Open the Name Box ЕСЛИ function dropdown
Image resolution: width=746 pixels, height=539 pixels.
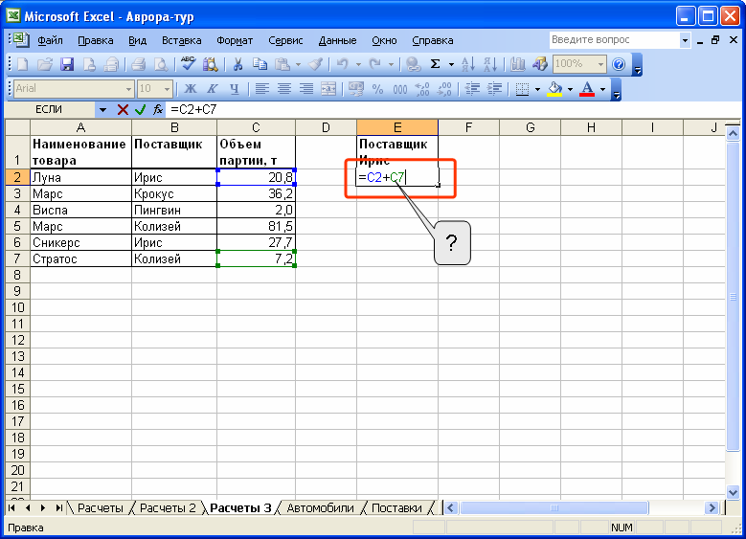pos(102,110)
